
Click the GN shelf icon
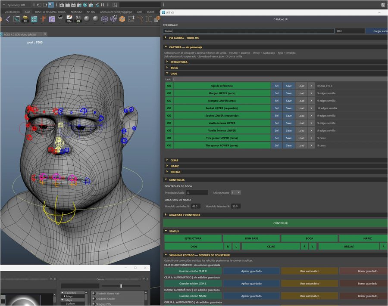78,19
